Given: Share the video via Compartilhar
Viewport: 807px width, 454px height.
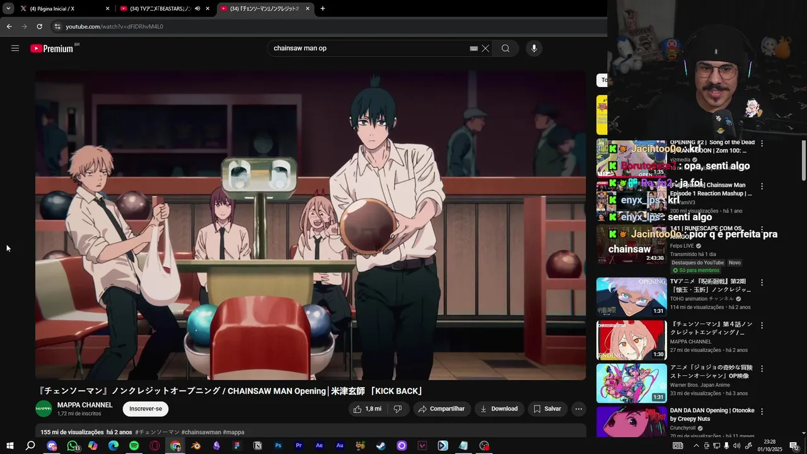Looking at the screenshot, I should [x=441, y=409].
